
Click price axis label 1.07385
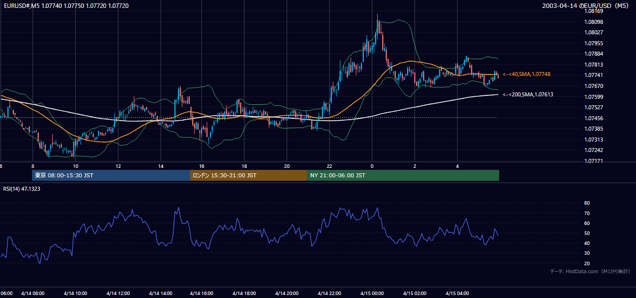point(593,129)
